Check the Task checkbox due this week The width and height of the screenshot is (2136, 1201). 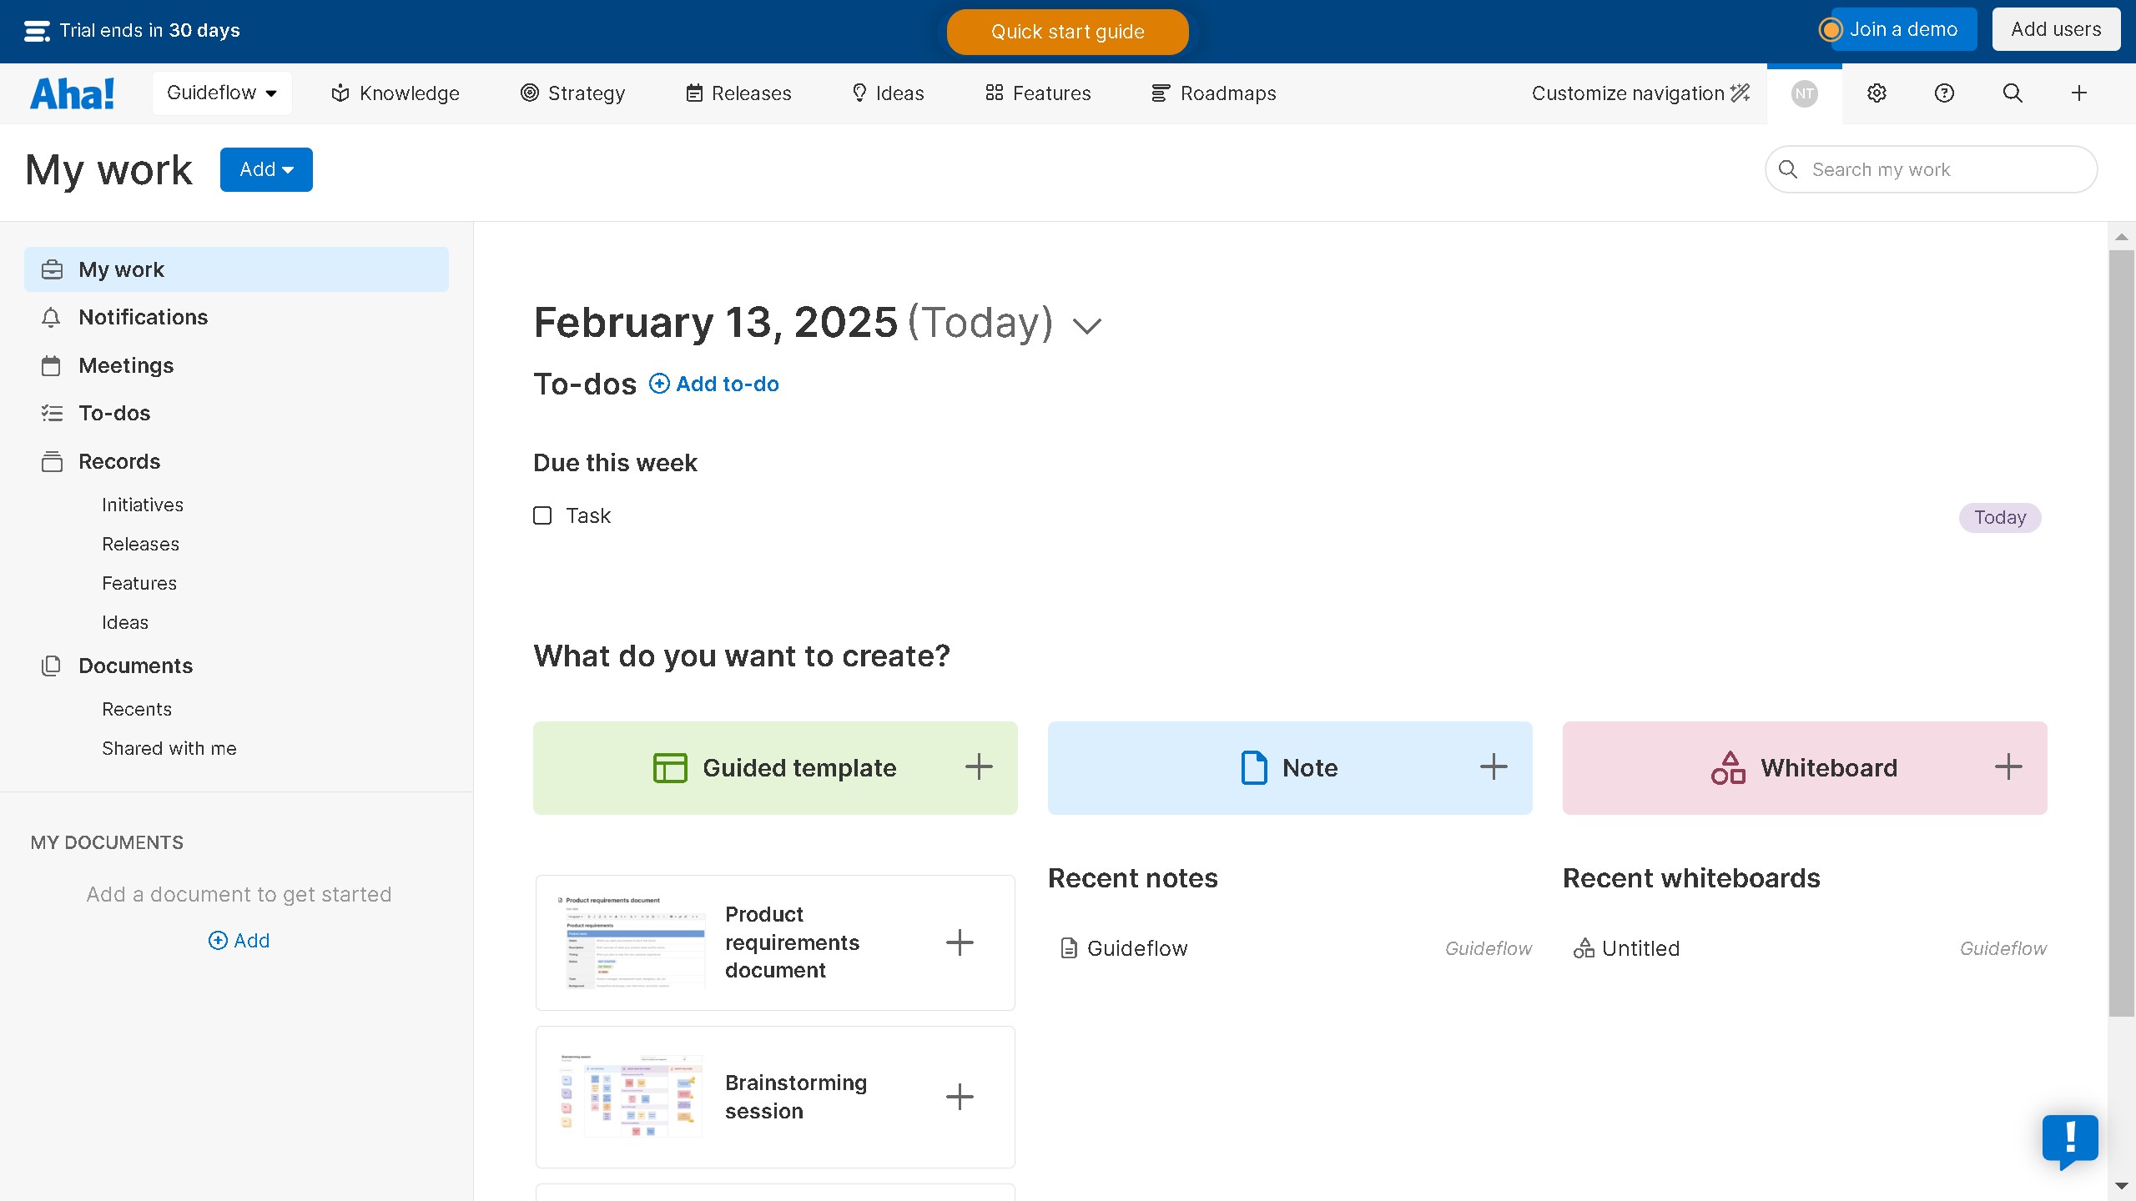(542, 515)
